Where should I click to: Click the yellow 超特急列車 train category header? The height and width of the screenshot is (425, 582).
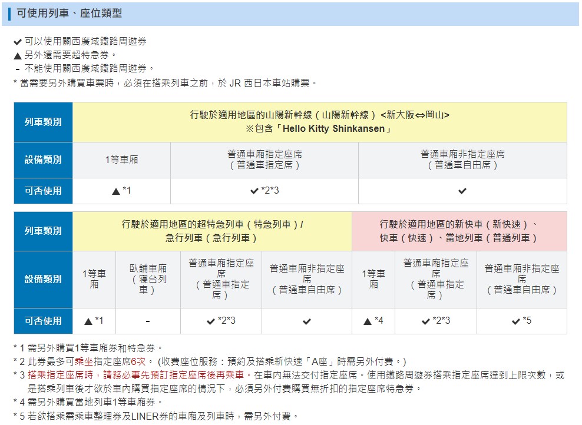tap(212, 231)
